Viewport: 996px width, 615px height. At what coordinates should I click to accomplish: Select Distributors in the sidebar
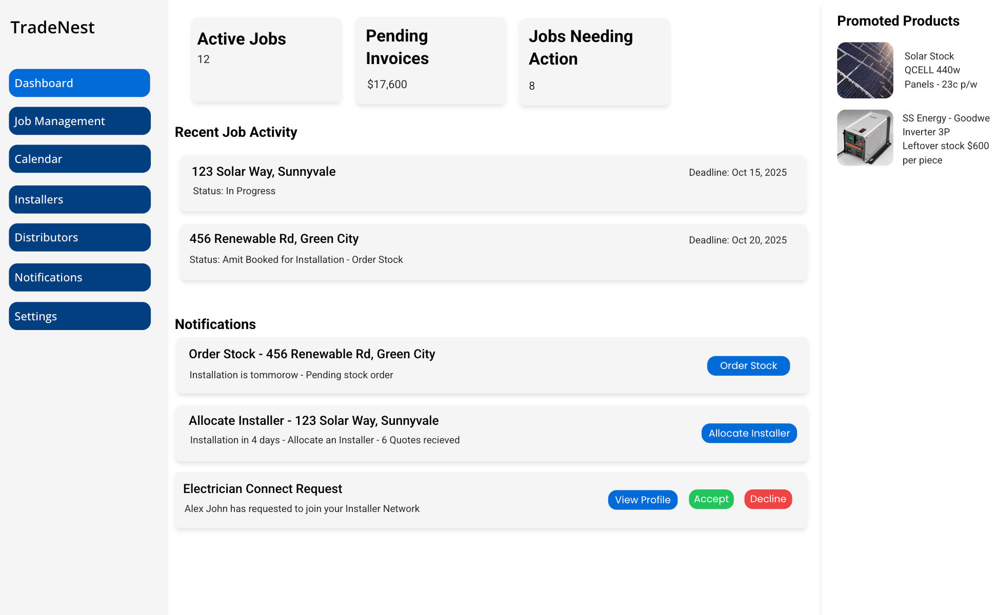click(79, 237)
